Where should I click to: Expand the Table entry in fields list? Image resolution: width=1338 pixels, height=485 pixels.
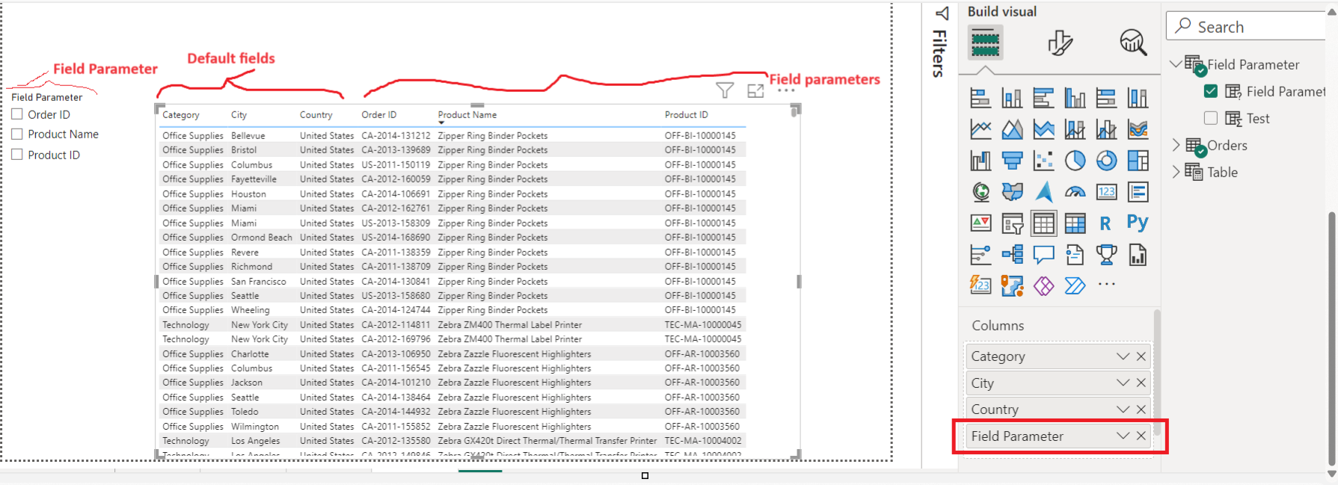pyautogui.click(x=1176, y=172)
